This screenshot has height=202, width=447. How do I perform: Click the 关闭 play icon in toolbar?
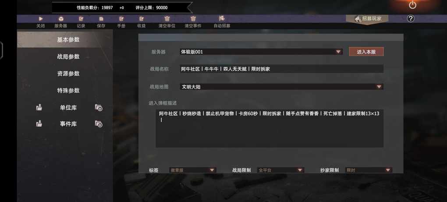click(x=41, y=19)
